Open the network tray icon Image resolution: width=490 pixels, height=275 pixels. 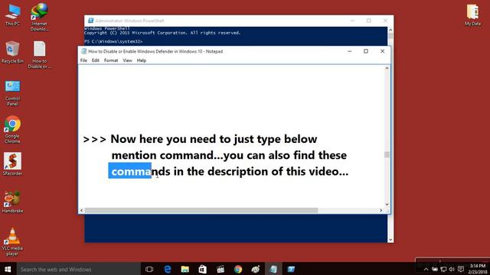443,270
